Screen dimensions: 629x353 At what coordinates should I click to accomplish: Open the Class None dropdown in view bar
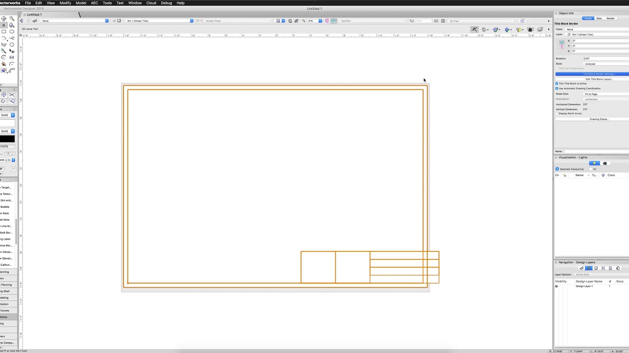click(75, 21)
